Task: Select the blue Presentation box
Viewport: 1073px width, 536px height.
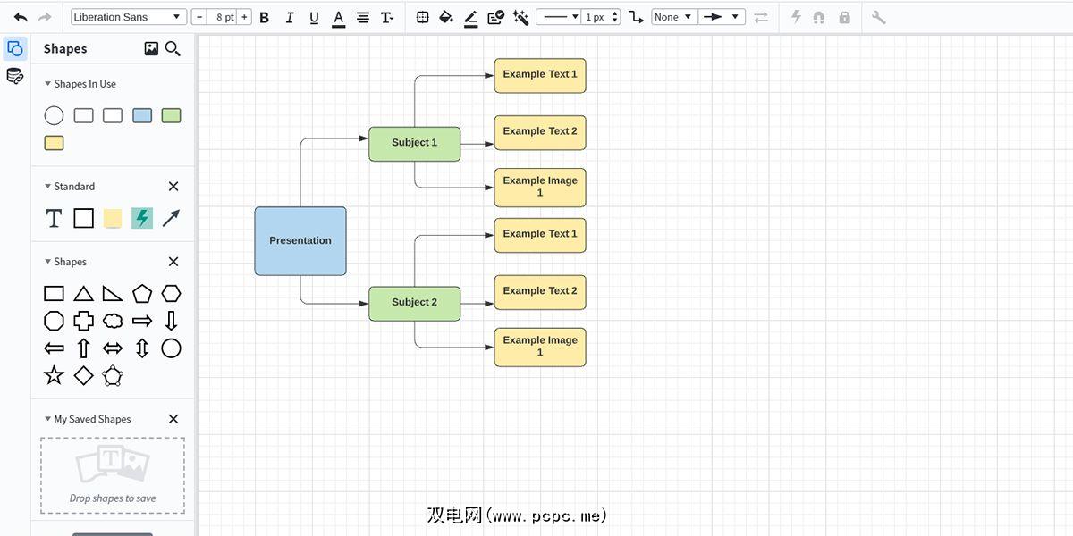Action: (300, 241)
